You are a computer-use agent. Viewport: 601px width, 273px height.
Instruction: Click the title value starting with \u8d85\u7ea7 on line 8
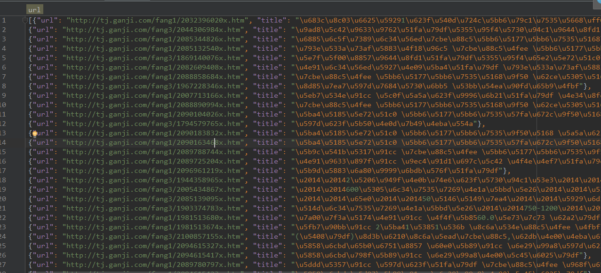point(437,86)
